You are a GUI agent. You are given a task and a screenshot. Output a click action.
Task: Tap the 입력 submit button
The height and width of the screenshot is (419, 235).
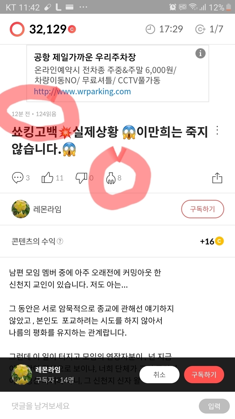(x=214, y=406)
